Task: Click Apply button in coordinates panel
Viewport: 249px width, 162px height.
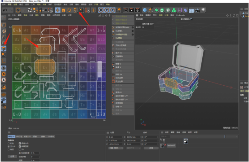Action: coord(151,148)
